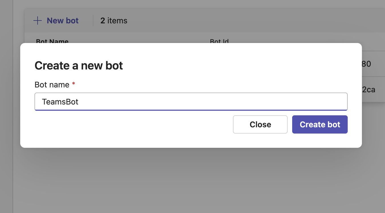
Task: Place the cursor after the TeamsBot text
Action: (x=79, y=102)
